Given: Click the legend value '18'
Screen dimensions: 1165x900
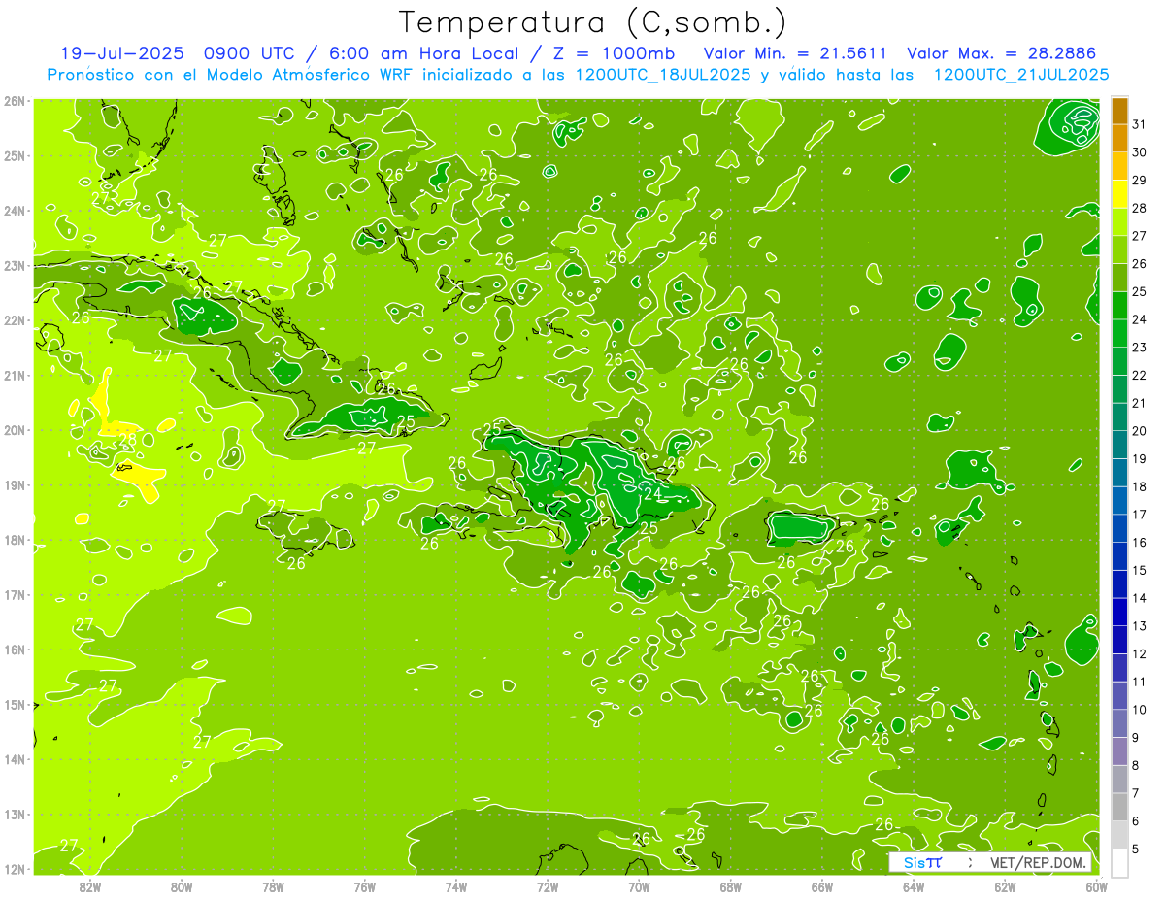Looking at the screenshot, I should (x=1139, y=486).
